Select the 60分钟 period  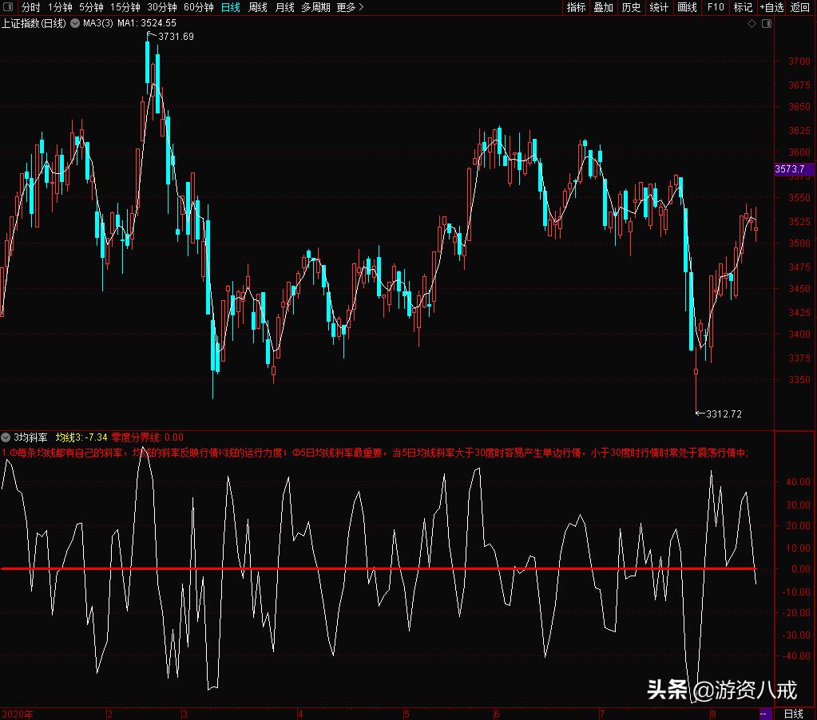pos(199,7)
